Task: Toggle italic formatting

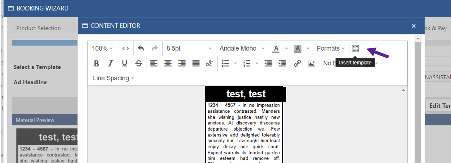Action: (110, 63)
